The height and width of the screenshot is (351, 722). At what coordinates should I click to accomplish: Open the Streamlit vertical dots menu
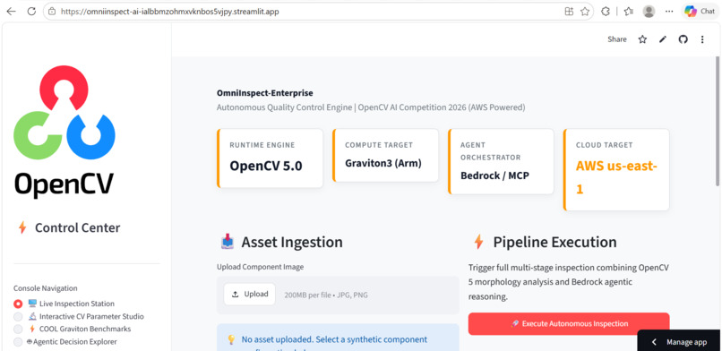coord(702,39)
